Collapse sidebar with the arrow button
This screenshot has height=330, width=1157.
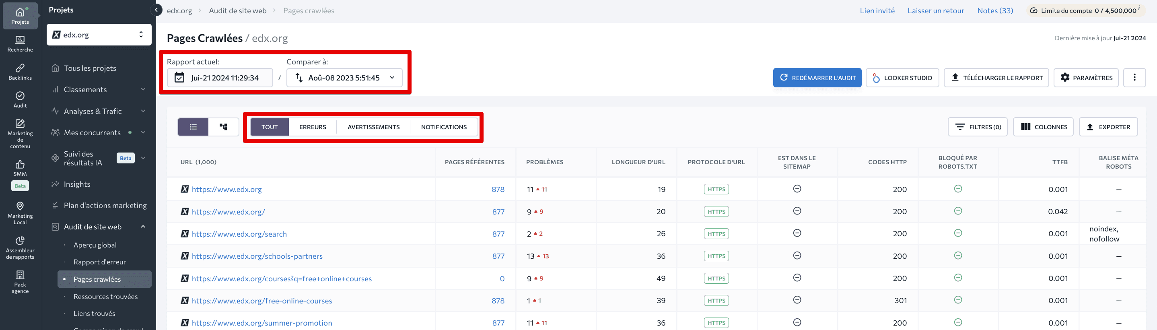click(x=156, y=10)
